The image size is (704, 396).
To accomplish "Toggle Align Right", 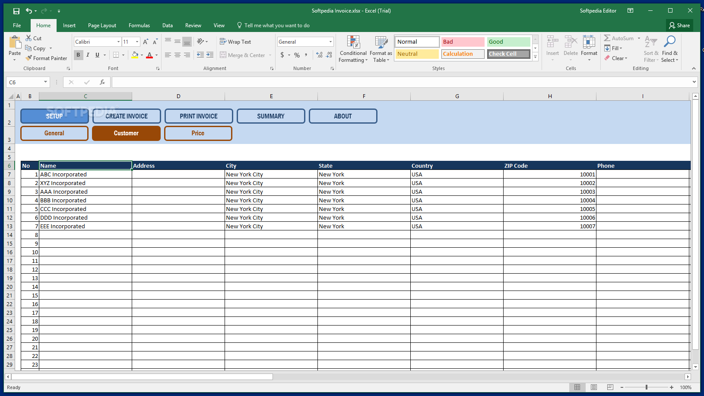I will [187, 55].
